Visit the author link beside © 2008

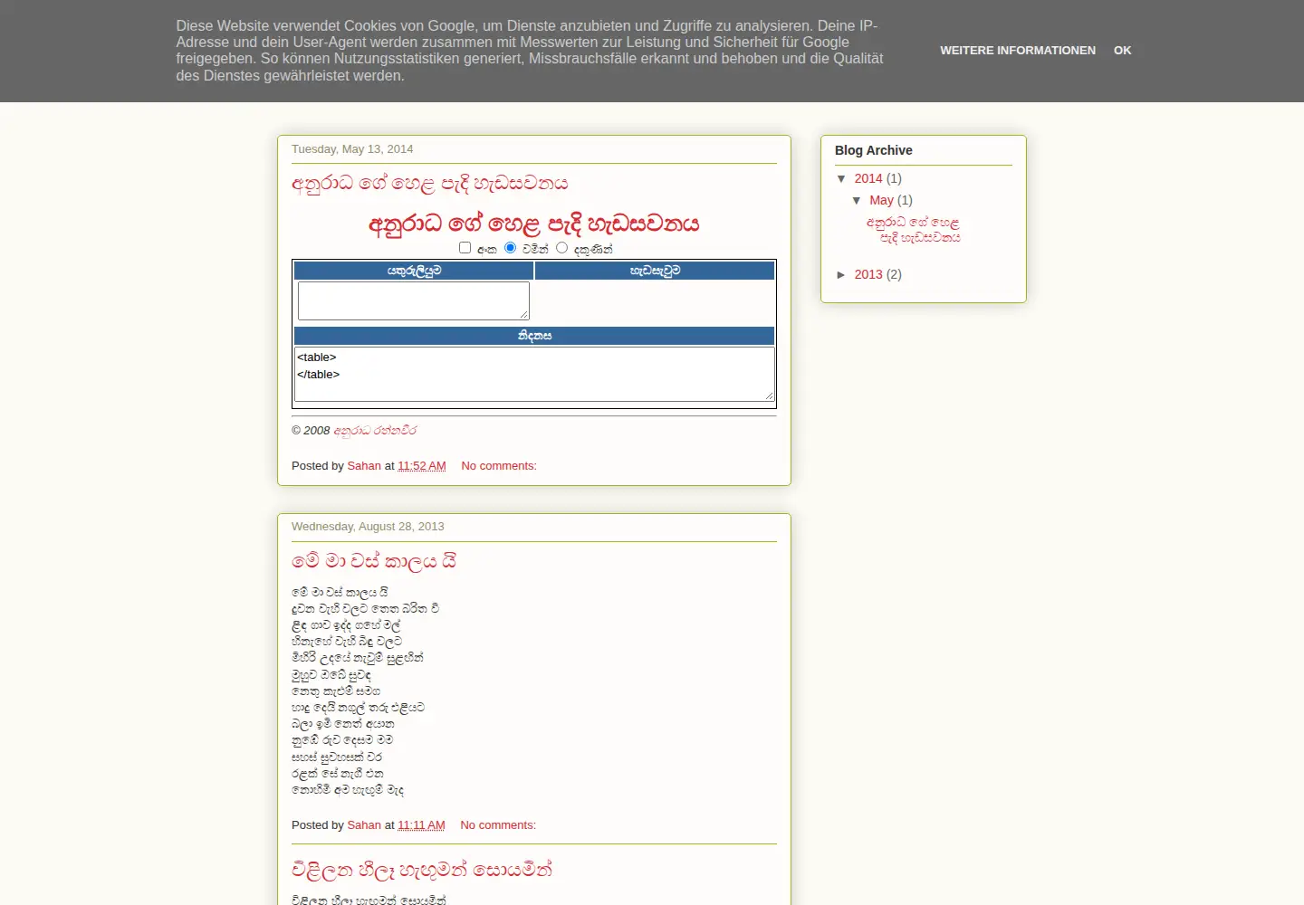coord(375,431)
